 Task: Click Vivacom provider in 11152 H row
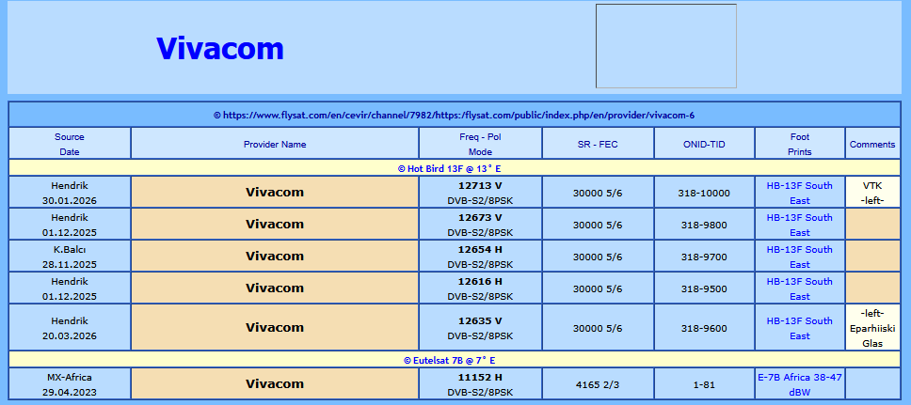click(275, 383)
